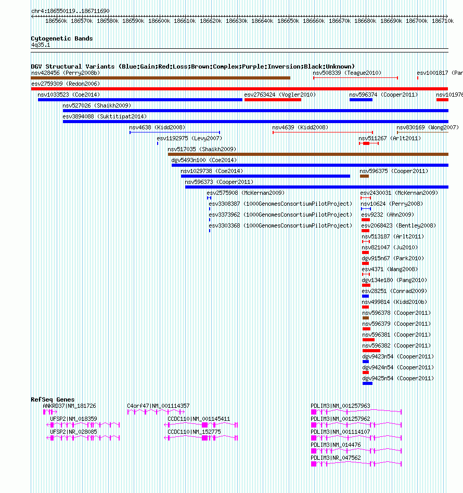The image size is (463, 493).
Task: Click the long red esv2759309 loss bar
Action: point(239,89)
